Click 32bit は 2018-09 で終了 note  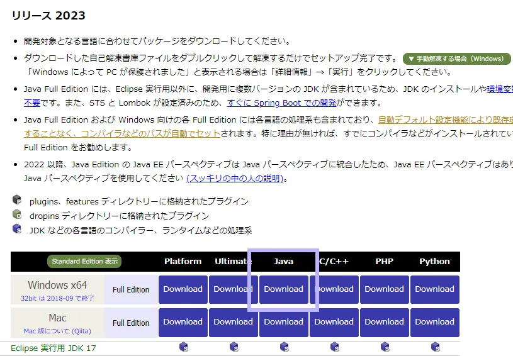[57, 299]
